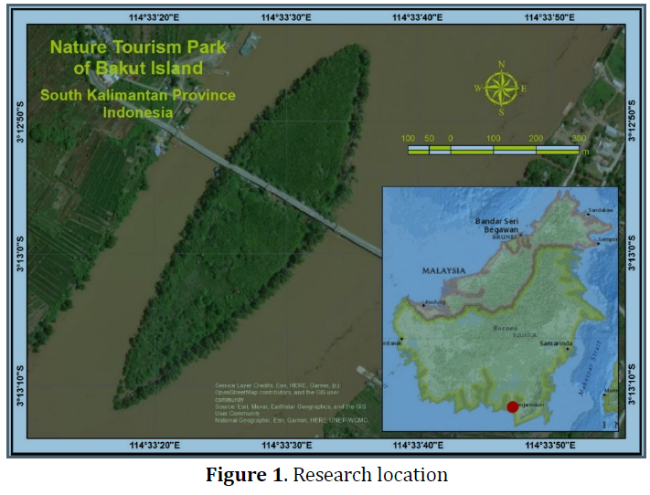The image size is (650, 495).
Task: Select the Samarinda city marker
Action: (x=566, y=350)
